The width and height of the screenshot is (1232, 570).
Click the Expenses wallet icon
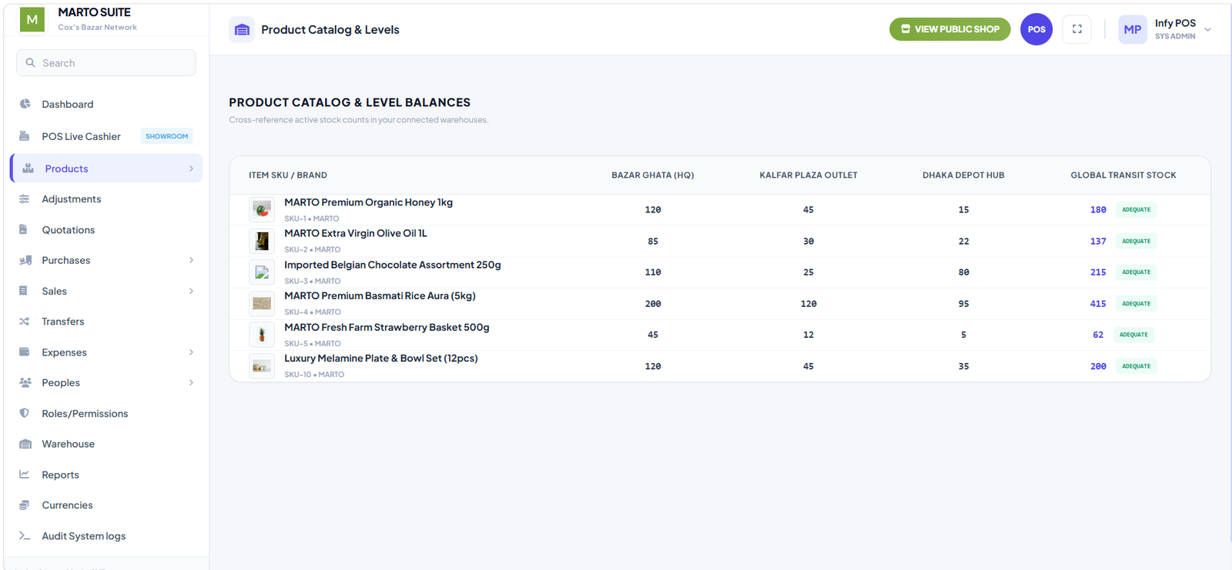(x=25, y=352)
